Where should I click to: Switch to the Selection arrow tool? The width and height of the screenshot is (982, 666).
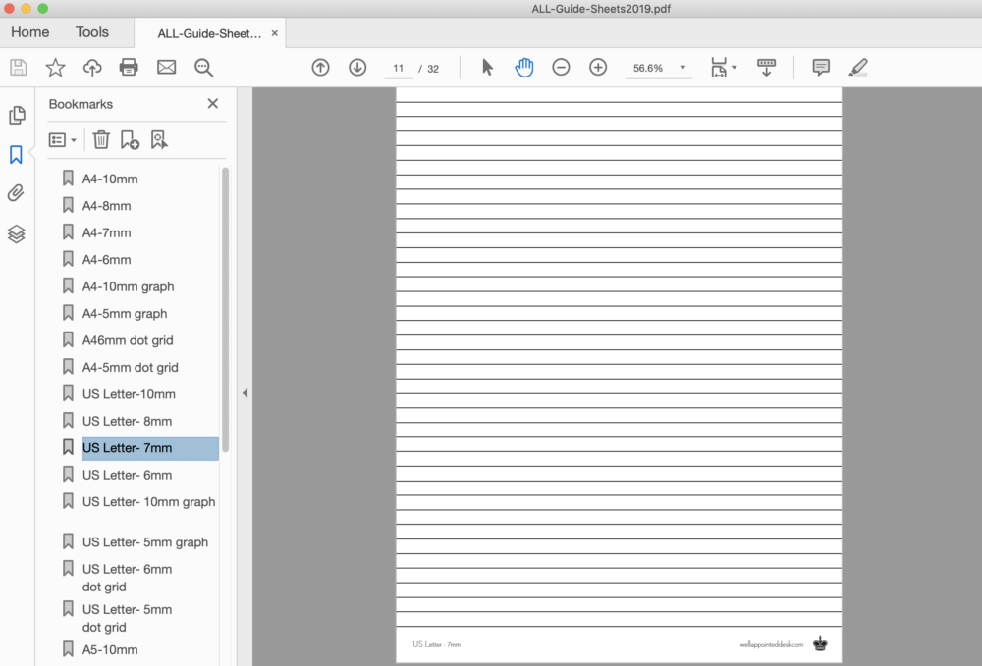(486, 67)
